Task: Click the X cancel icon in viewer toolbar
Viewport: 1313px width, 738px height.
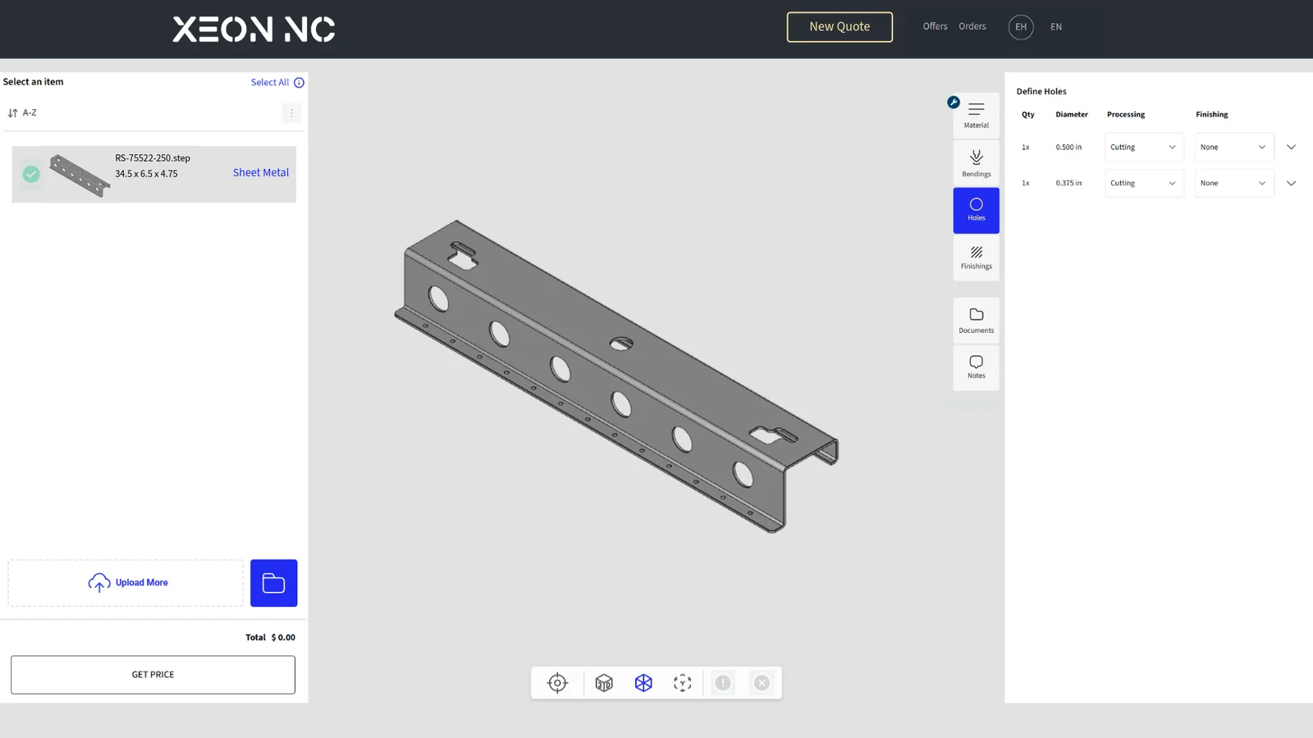Action: [x=762, y=683]
